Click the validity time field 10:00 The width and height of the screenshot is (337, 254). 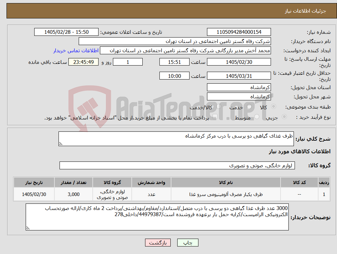coord(174,76)
